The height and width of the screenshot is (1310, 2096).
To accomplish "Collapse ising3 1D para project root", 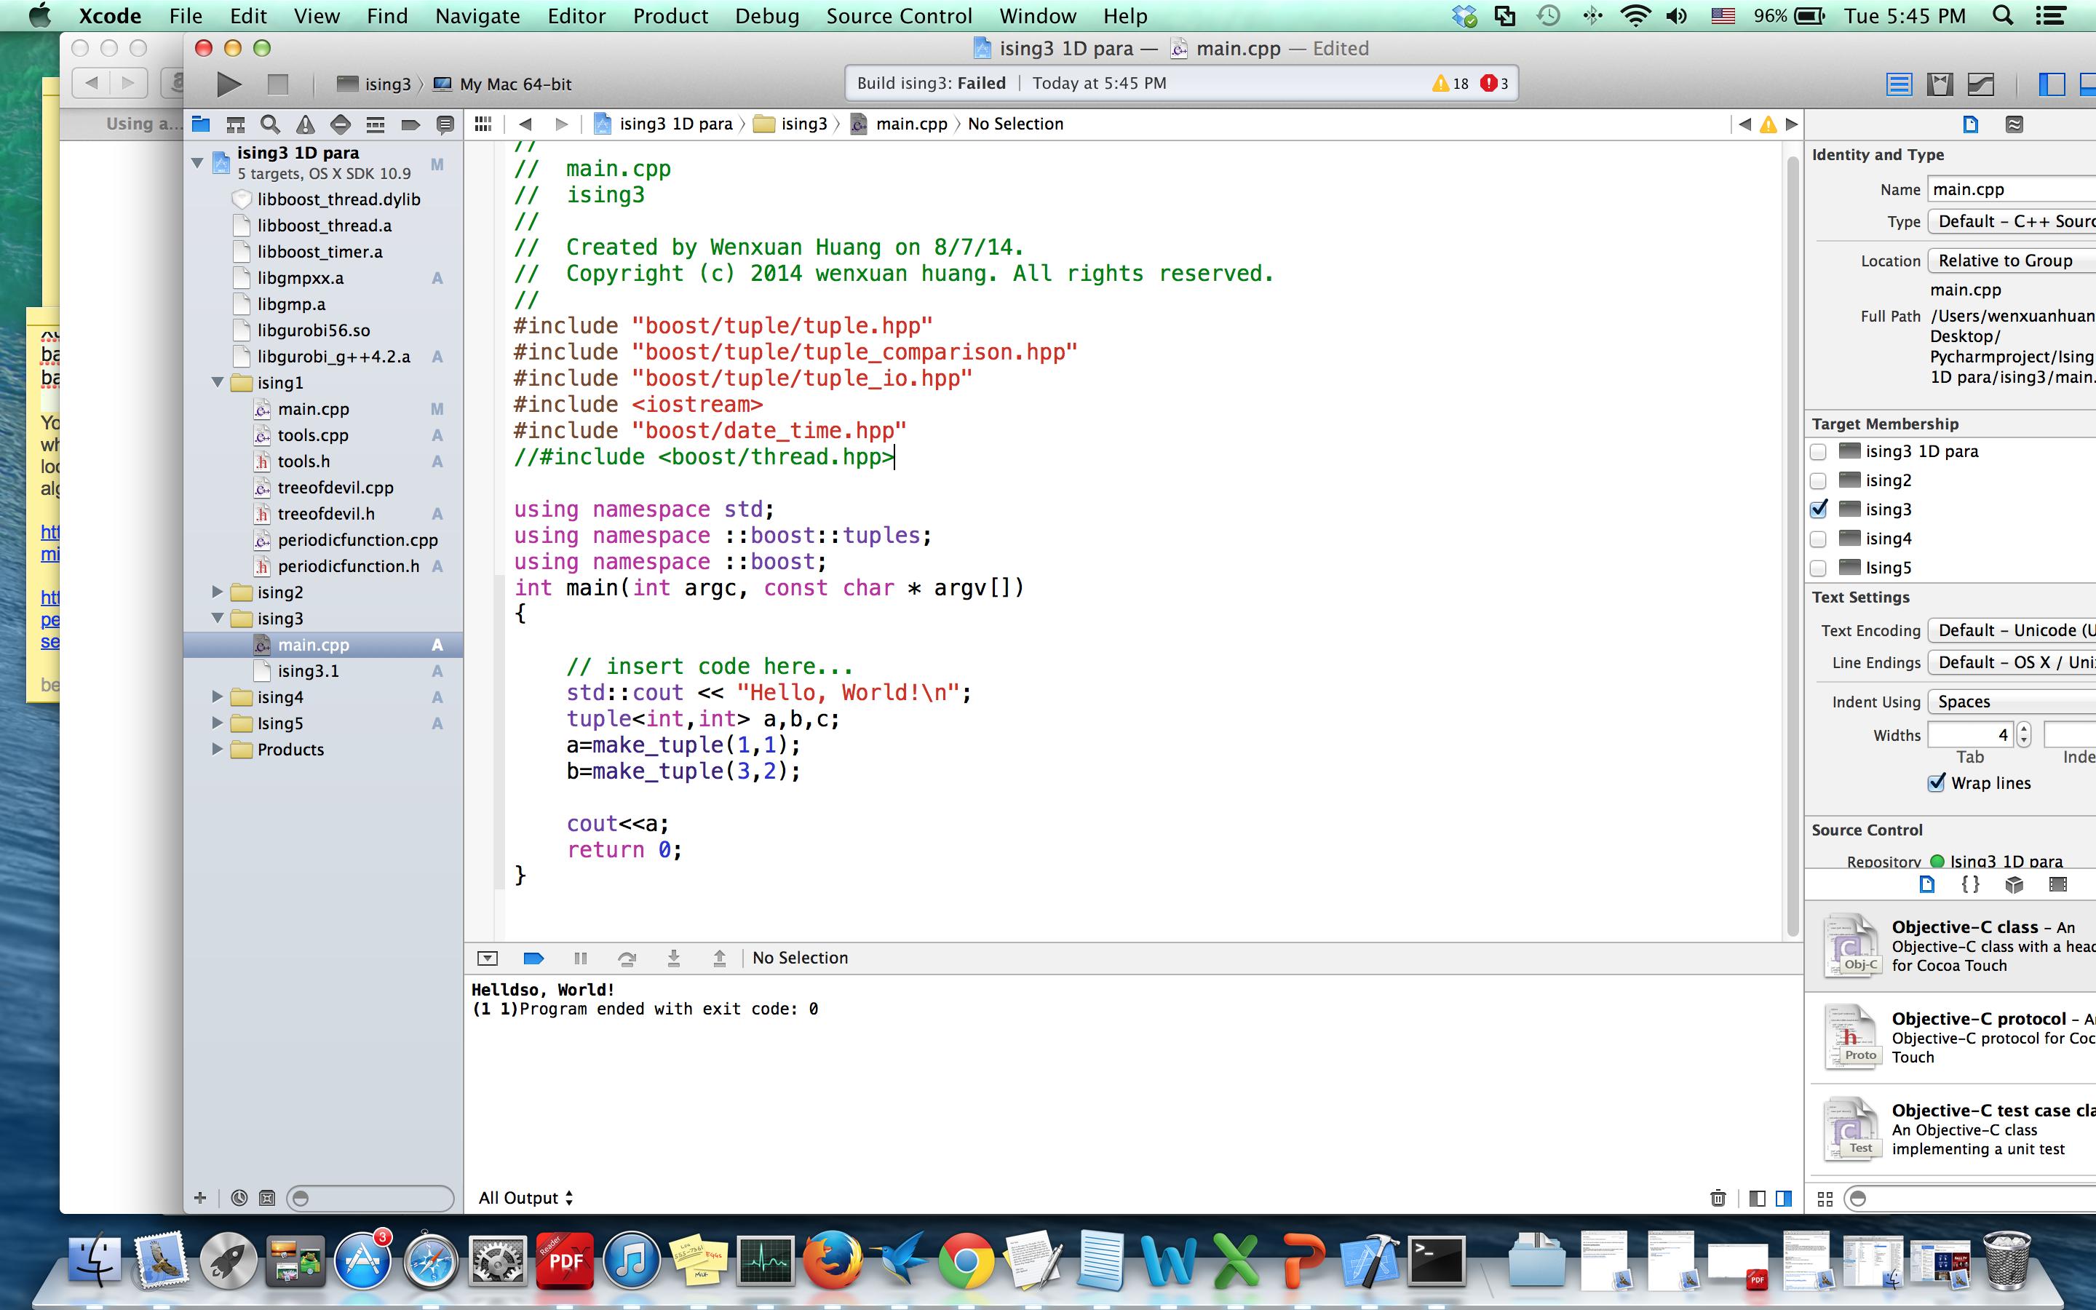I will 197,162.
